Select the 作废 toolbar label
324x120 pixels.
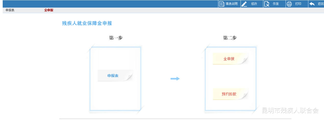tap(276, 4)
